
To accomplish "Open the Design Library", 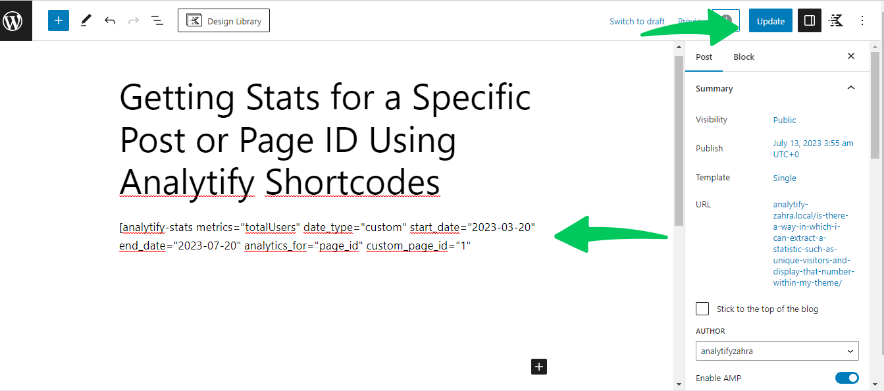I will 224,20.
